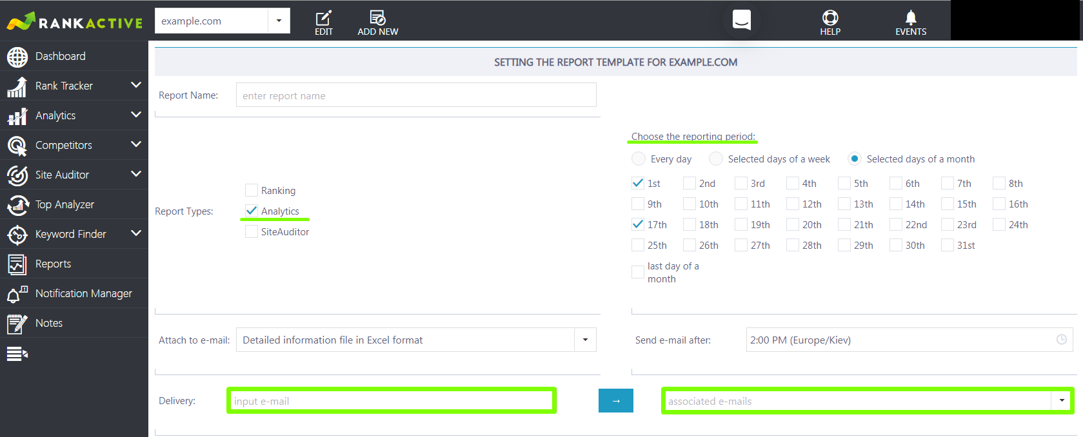Click the clock icon in time field
This screenshot has width=1083, height=437.
(x=1061, y=340)
